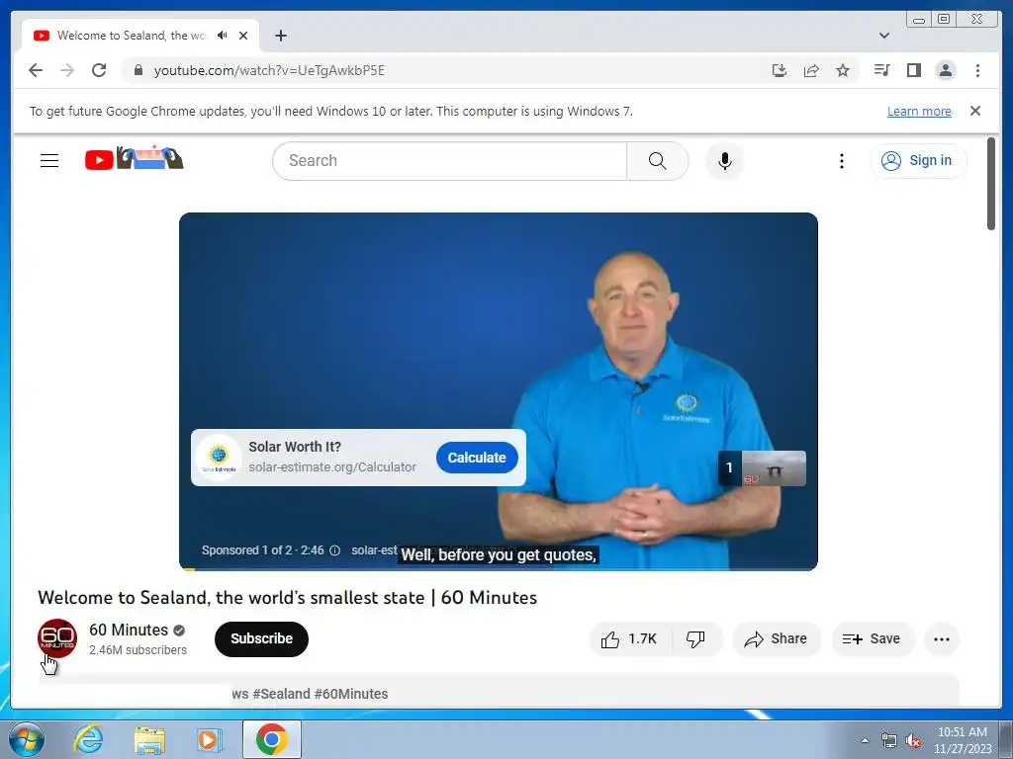The width and height of the screenshot is (1013, 759).
Task: Go back to the previous page
Action: click(x=36, y=70)
